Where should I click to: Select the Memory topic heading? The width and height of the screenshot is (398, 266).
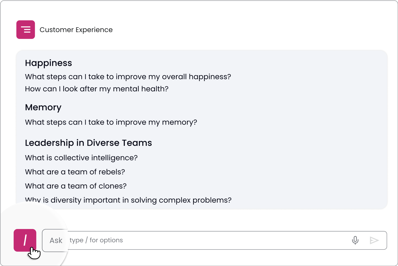click(43, 107)
